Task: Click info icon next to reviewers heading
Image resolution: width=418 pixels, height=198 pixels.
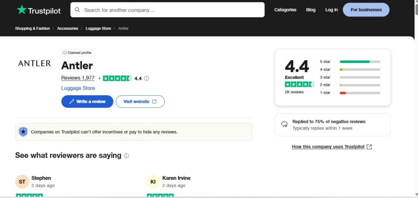Action: (127, 156)
